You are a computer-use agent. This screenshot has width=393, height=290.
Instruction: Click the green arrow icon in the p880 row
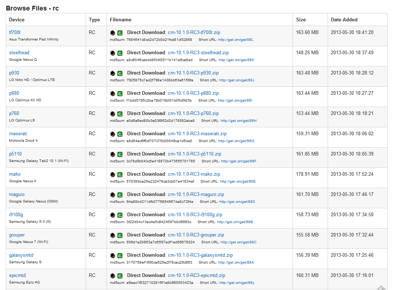(x=120, y=94)
